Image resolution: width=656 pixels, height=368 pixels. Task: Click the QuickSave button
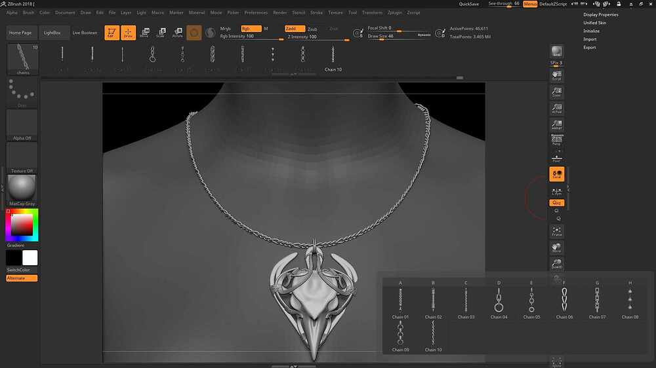click(x=468, y=4)
